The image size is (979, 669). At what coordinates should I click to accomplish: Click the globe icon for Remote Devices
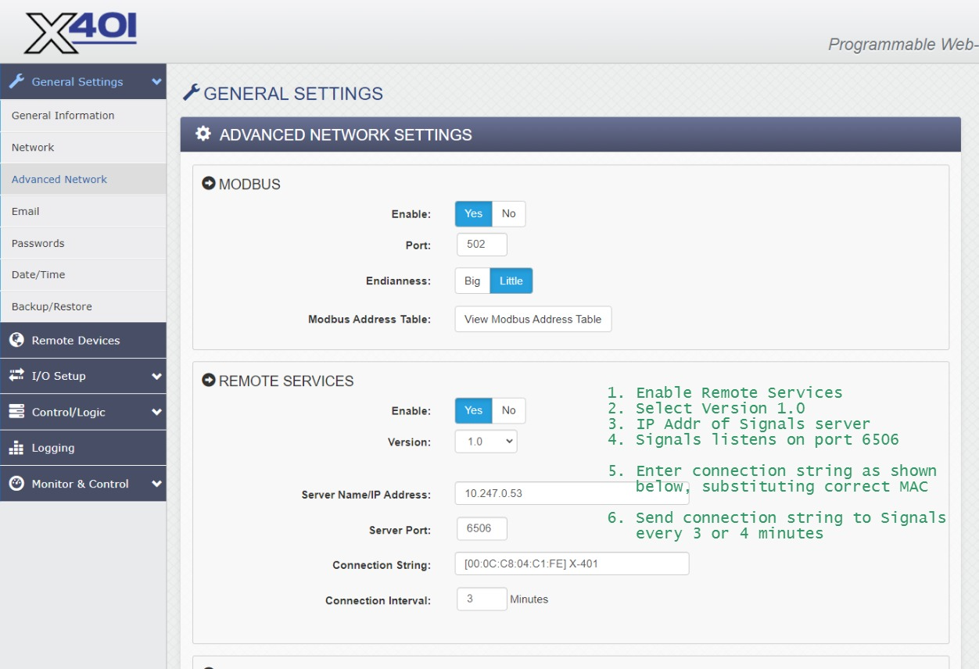[16, 340]
